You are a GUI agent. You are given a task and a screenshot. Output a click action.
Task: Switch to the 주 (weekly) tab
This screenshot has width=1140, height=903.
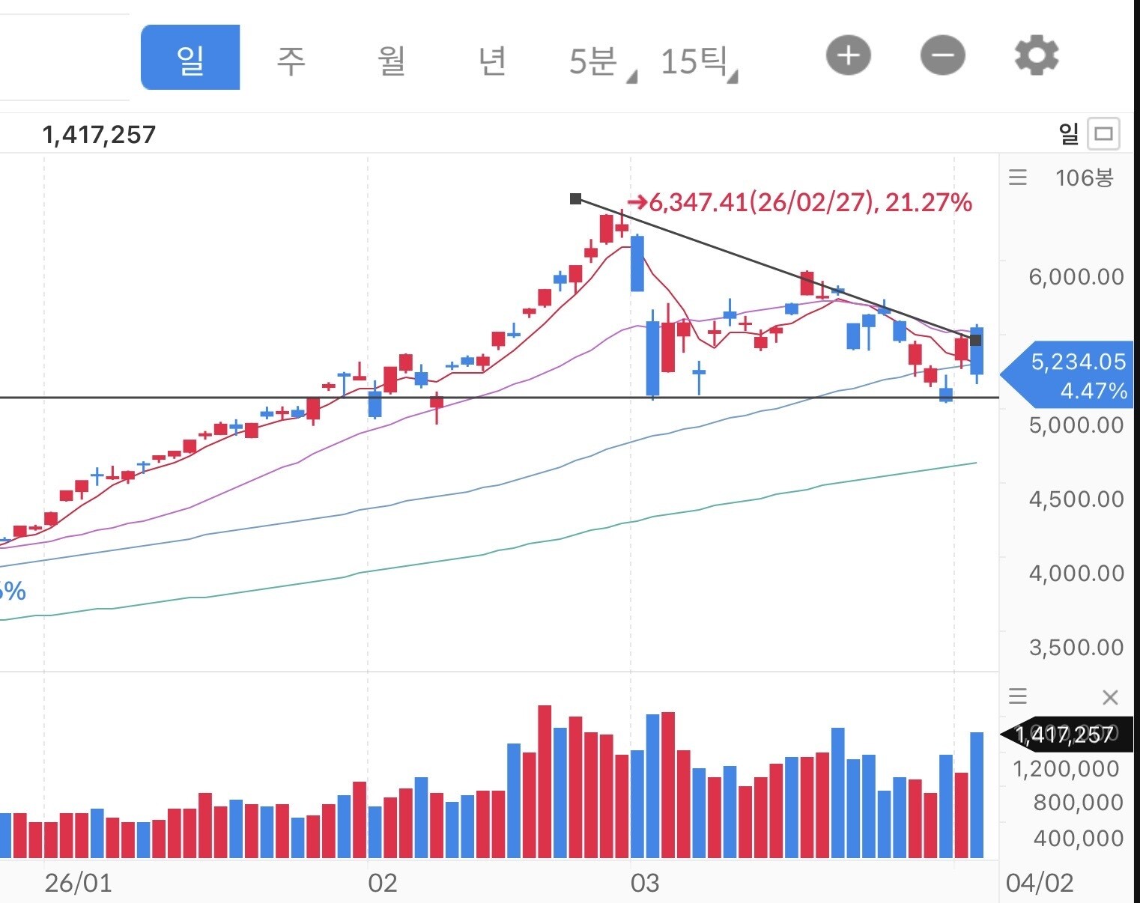coord(291,60)
